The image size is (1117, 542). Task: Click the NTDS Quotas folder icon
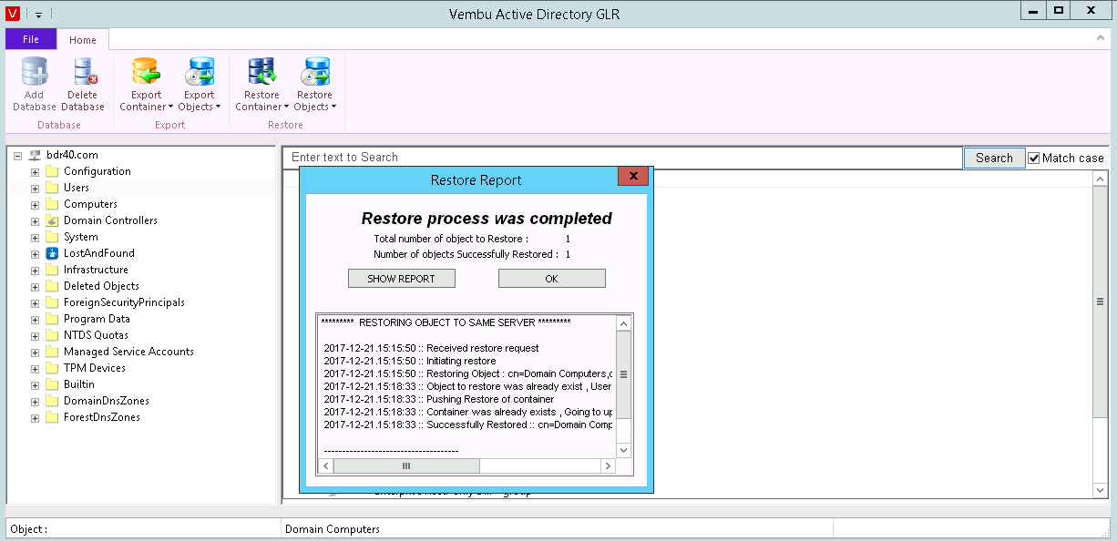(52, 335)
